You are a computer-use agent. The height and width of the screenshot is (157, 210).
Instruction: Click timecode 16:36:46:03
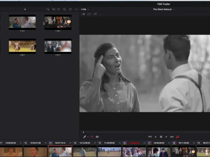coord(159,143)
